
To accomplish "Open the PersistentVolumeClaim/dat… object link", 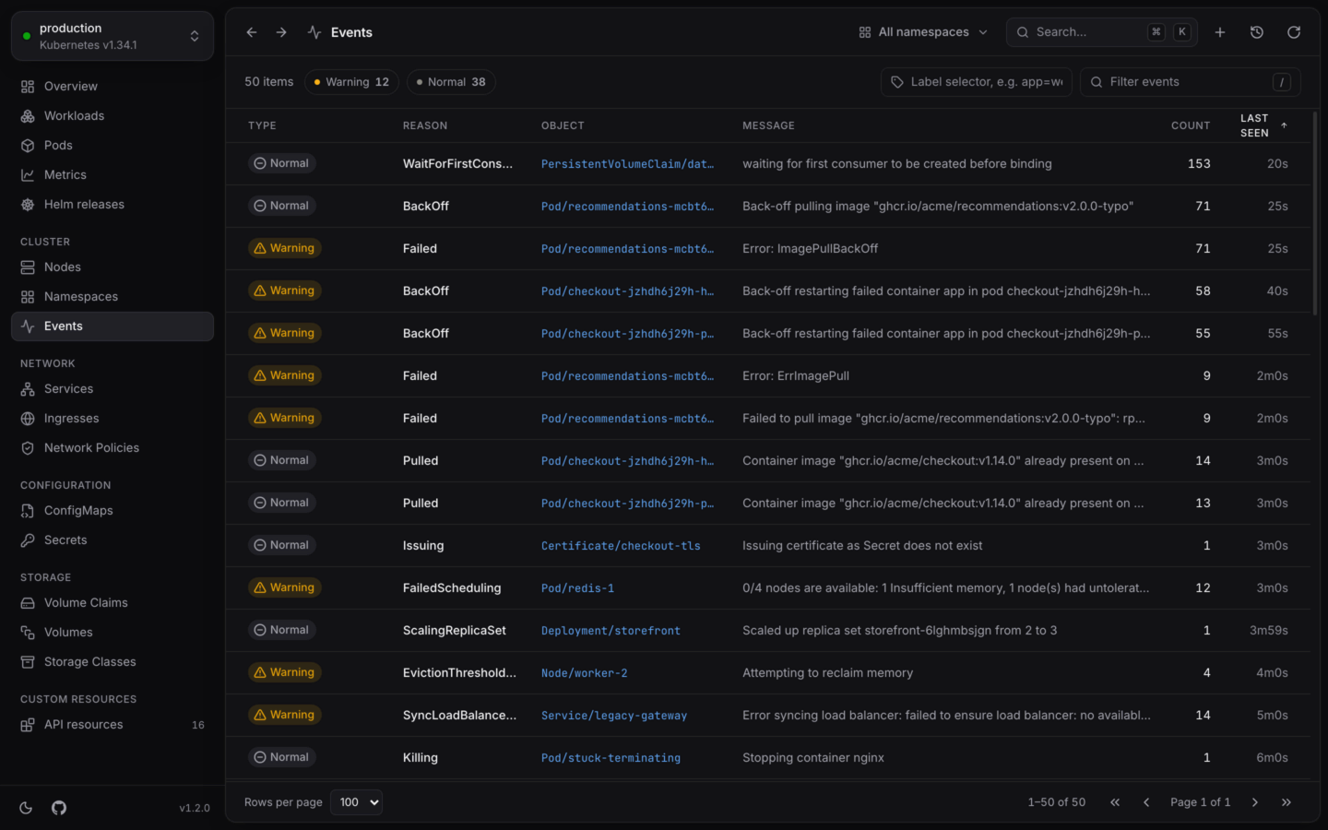I will point(627,164).
